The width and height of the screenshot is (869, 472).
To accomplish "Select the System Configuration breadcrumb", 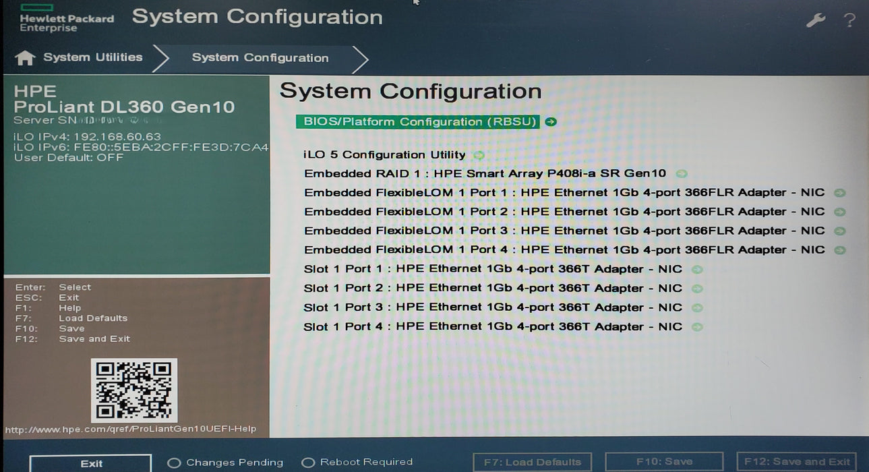I will click(x=260, y=58).
